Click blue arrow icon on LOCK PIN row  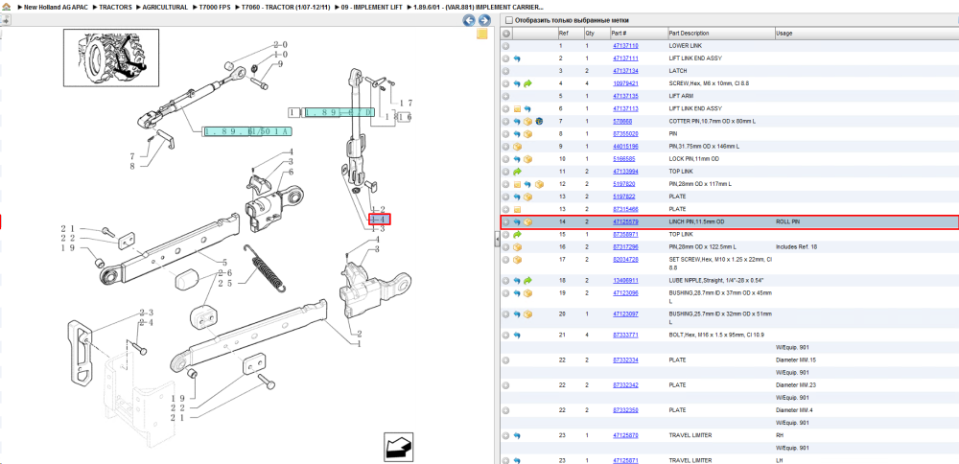[x=517, y=159]
